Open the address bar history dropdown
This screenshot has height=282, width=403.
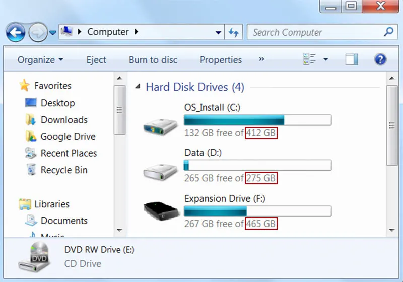[218, 32]
